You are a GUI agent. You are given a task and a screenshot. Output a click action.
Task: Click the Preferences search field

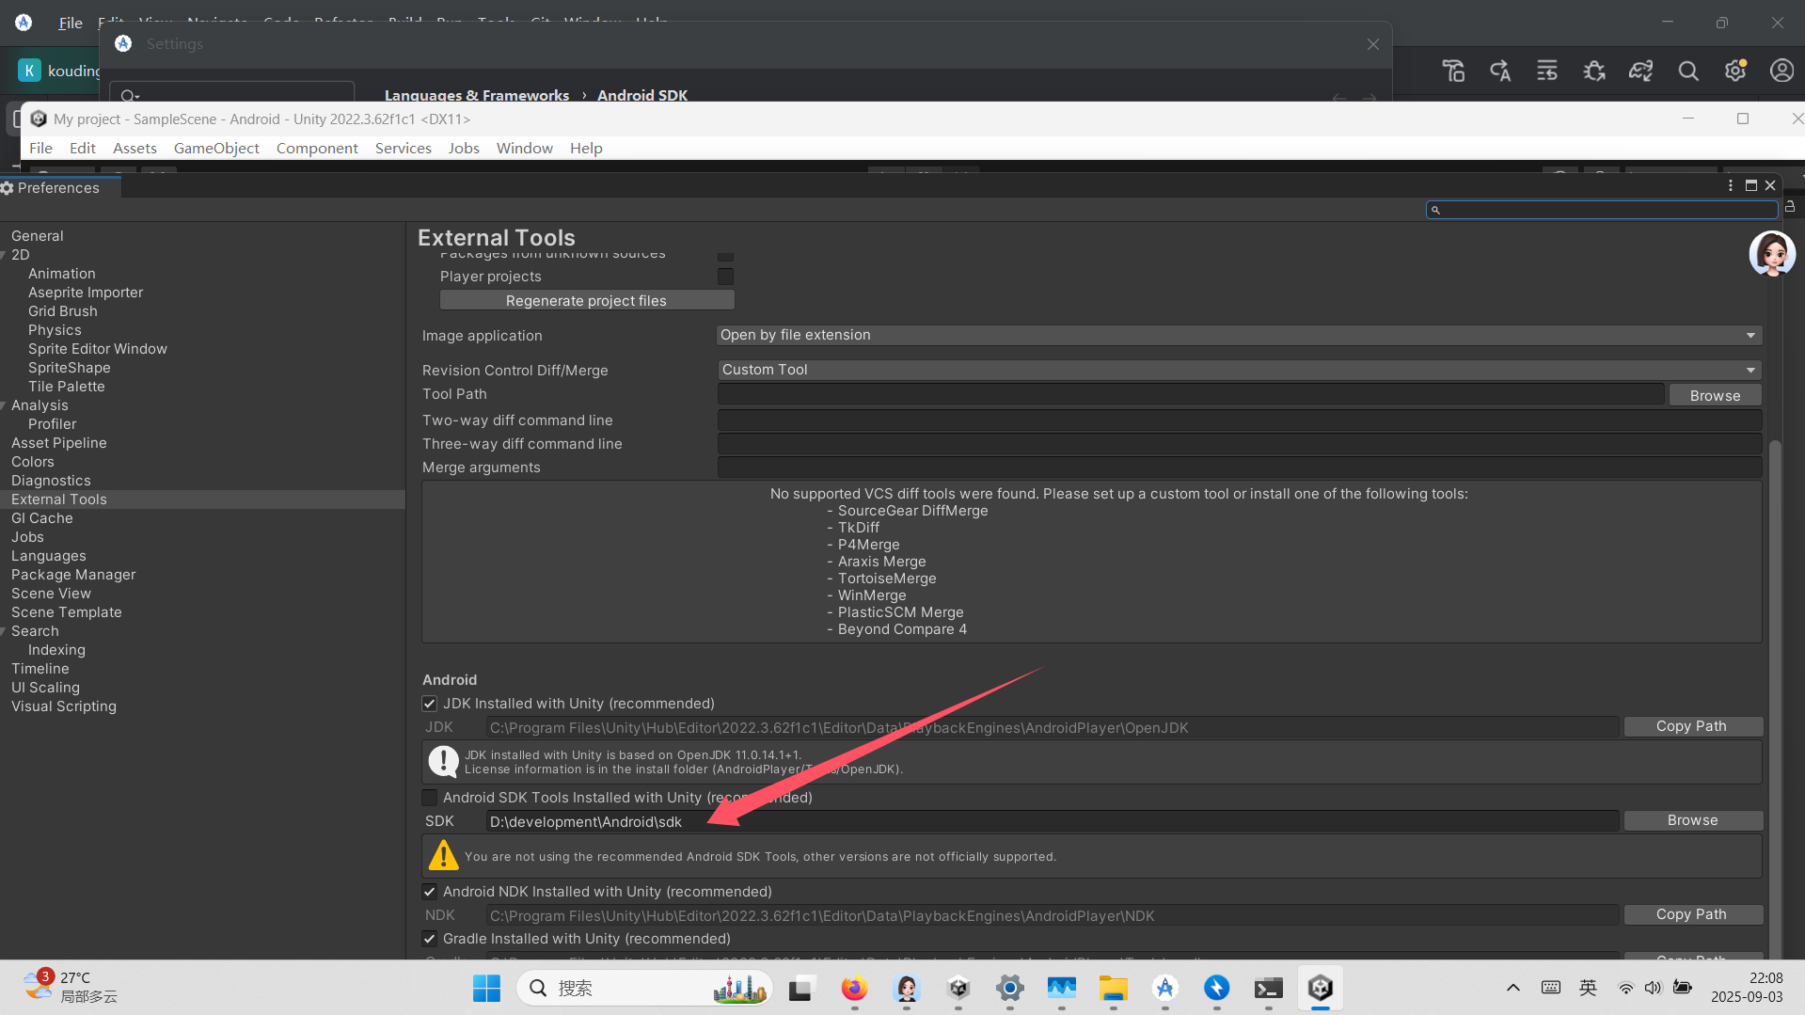(1602, 210)
